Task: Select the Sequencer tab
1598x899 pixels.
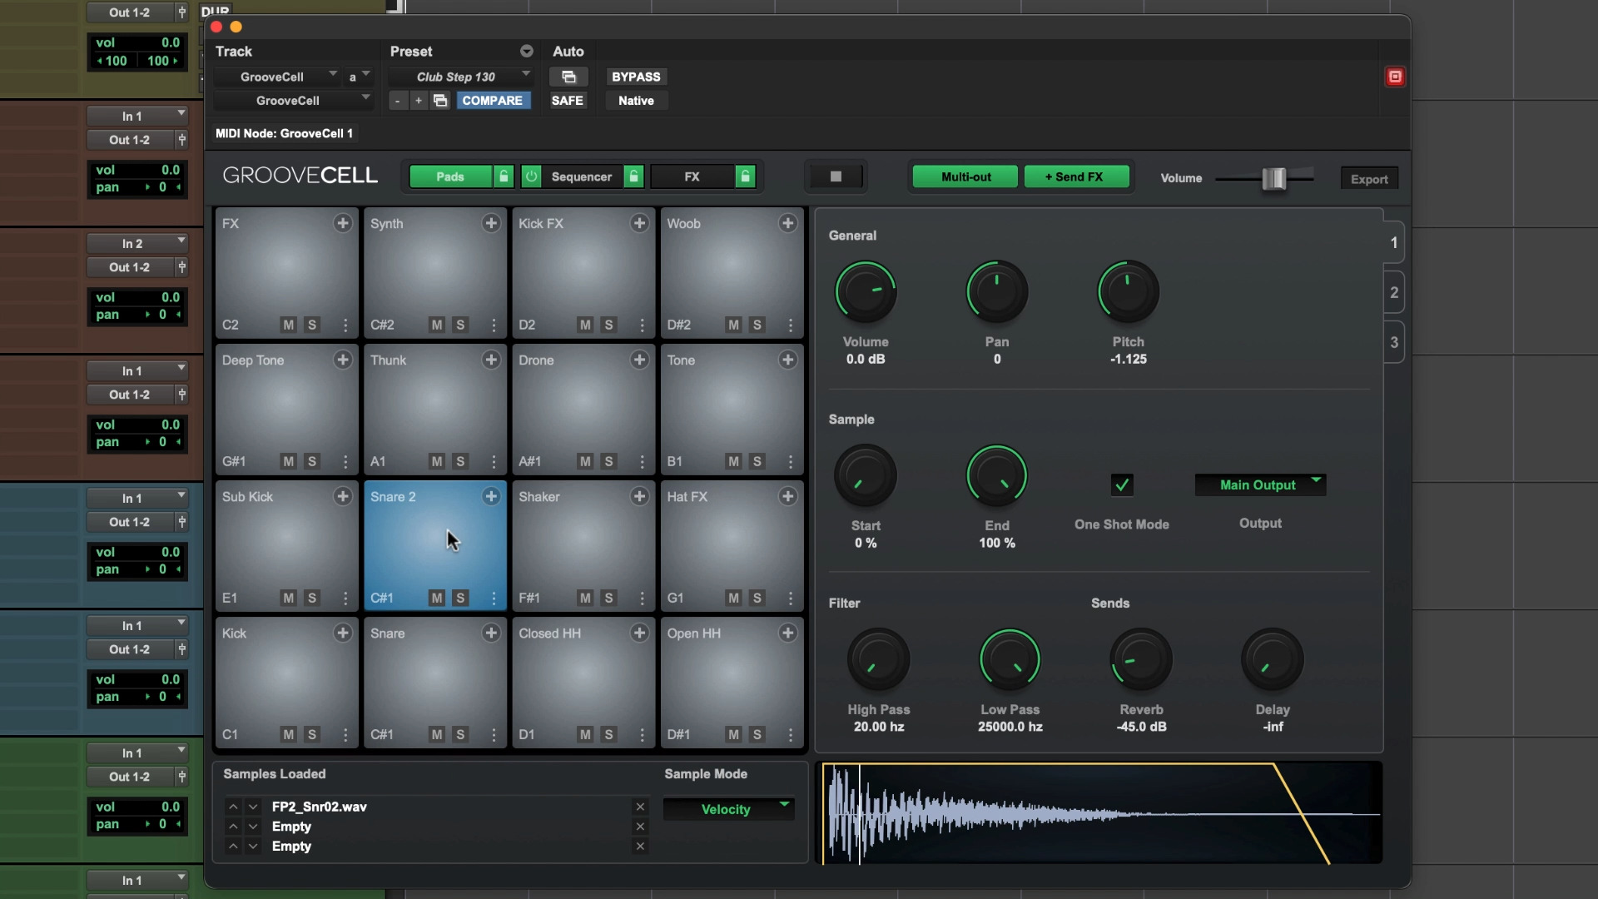Action: [582, 176]
